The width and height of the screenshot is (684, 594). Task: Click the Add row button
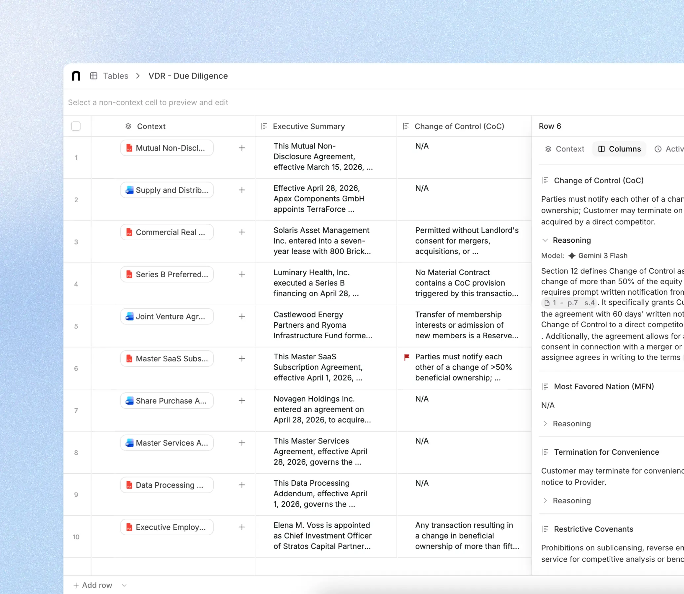[x=93, y=585]
